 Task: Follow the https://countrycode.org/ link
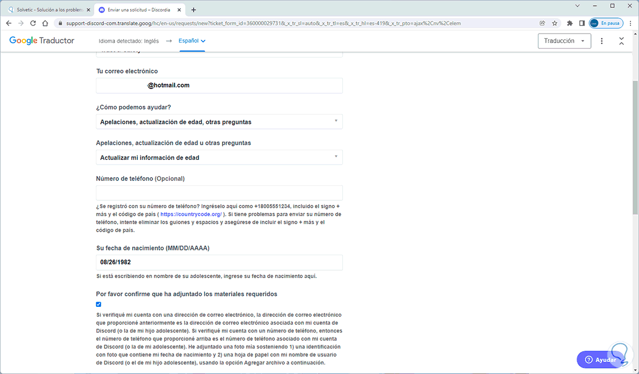191,214
